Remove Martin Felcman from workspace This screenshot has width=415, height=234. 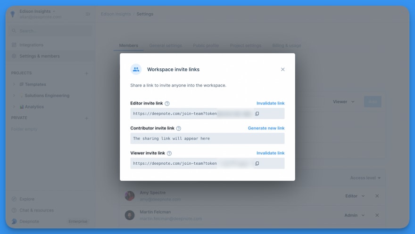click(377, 215)
